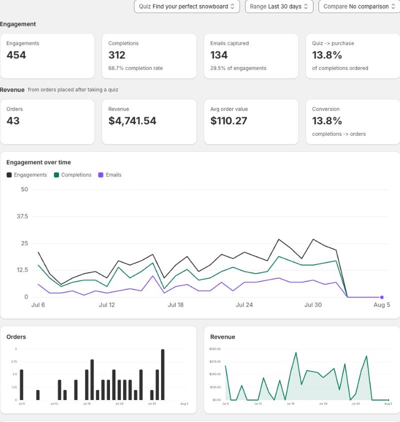Click the purple Emails legend swatch
The height and width of the screenshot is (422, 400).
101,175
